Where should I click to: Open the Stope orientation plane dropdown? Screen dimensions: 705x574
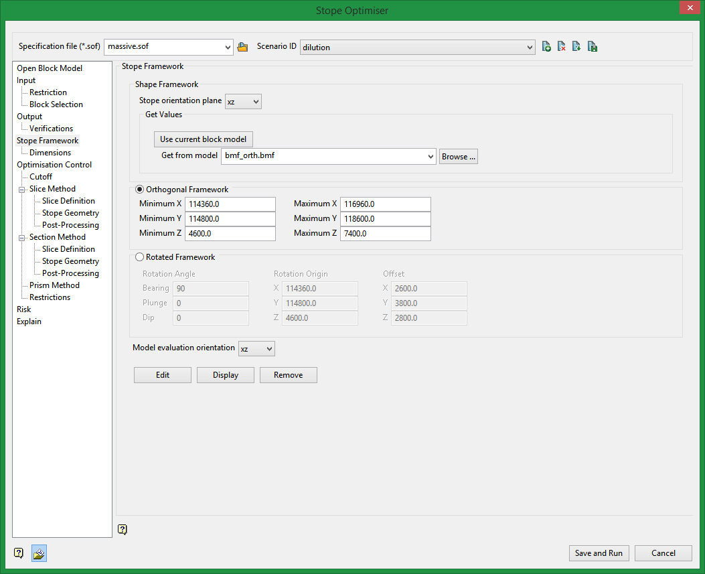pyautogui.click(x=243, y=101)
